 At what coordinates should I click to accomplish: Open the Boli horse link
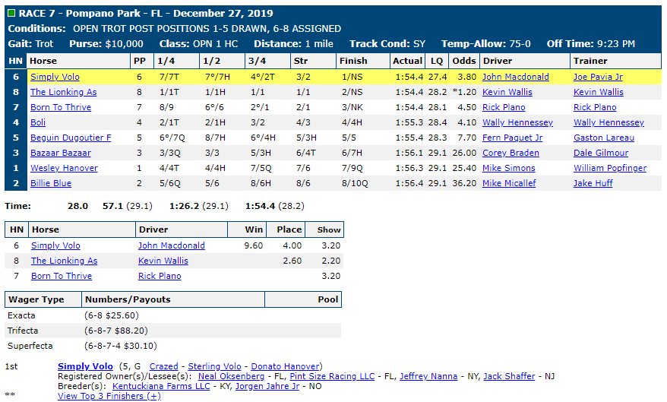click(38, 122)
